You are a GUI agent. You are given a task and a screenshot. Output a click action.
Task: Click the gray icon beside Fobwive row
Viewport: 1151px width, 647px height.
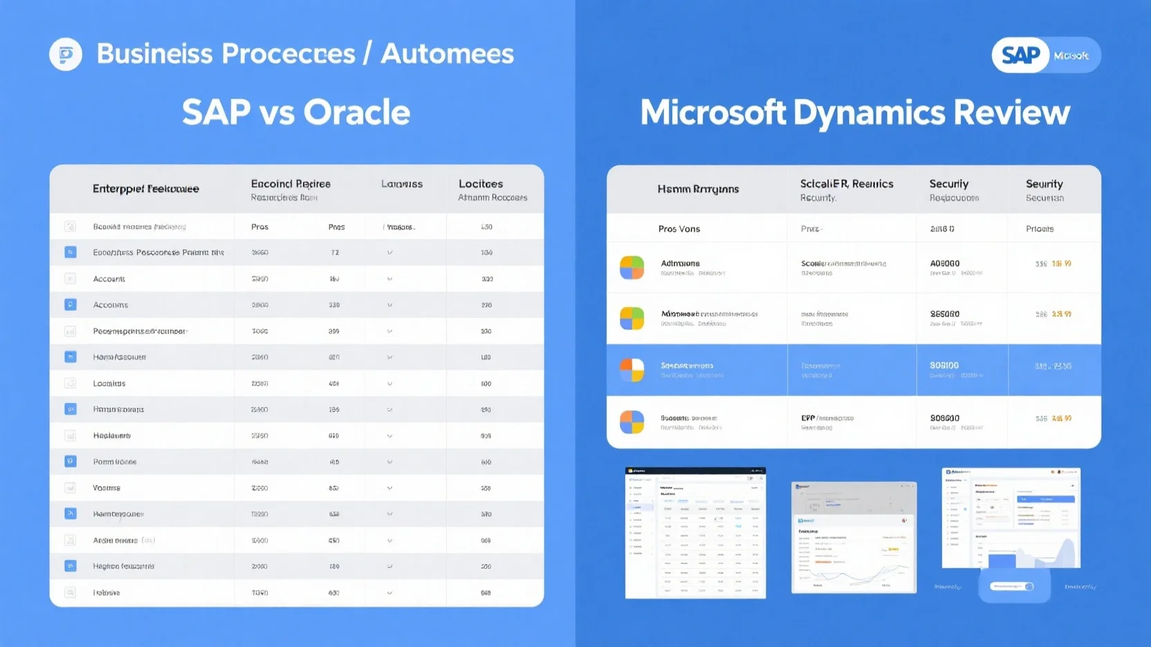pyautogui.click(x=70, y=592)
